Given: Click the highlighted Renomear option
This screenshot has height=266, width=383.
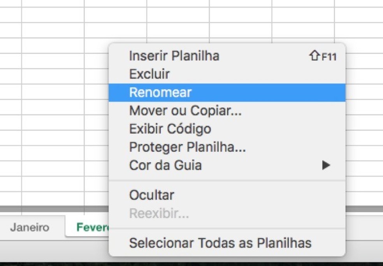Looking at the screenshot, I should pos(160,92).
